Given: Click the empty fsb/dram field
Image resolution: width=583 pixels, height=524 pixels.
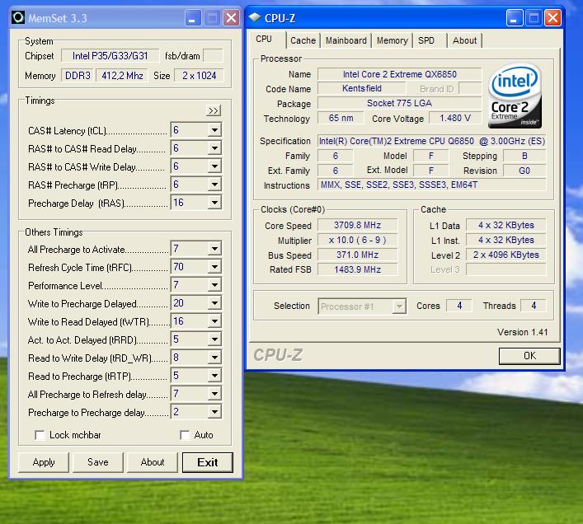Looking at the screenshot, I should tap(214, 56).
